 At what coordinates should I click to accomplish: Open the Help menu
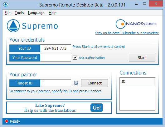click(52, 13)
